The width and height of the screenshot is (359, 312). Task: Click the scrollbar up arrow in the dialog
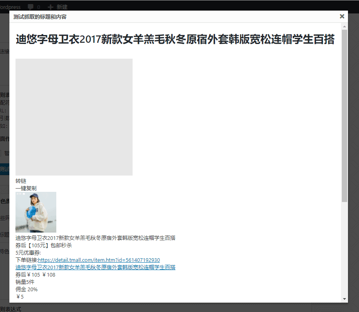click(x=344, y=27)
